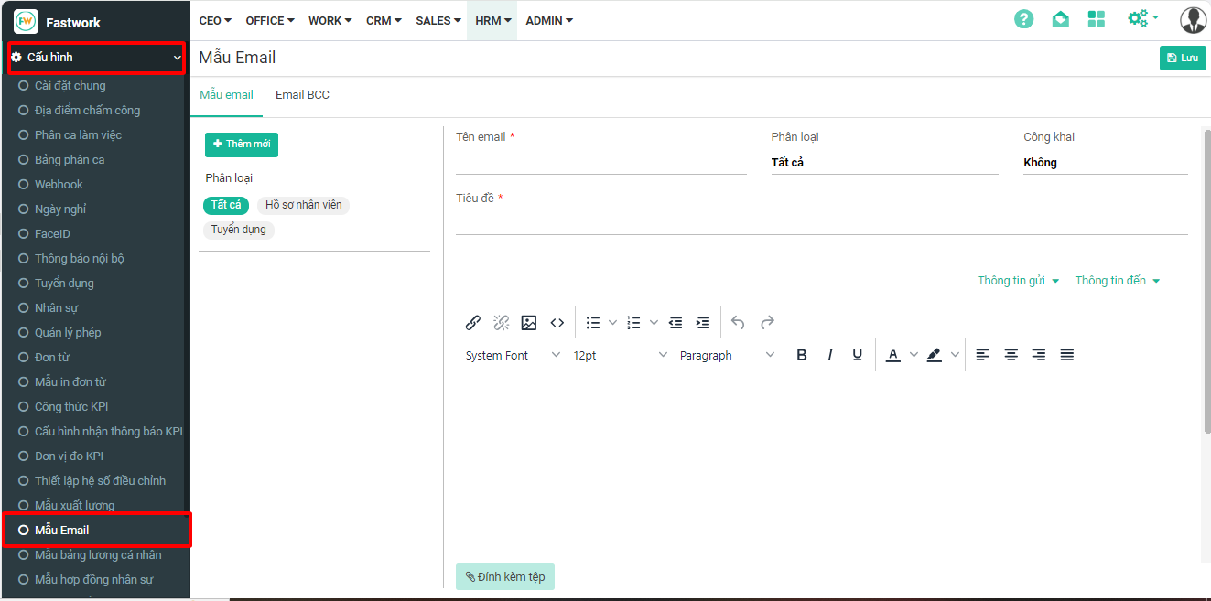The width and height of the screenshot is (1211, 601).
Task: Toggle italic text formatting
Action: (830, 355)
